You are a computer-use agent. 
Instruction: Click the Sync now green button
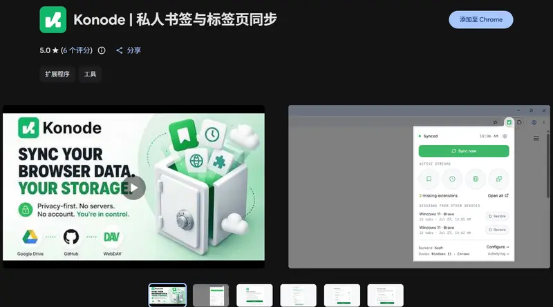point(464,151)
